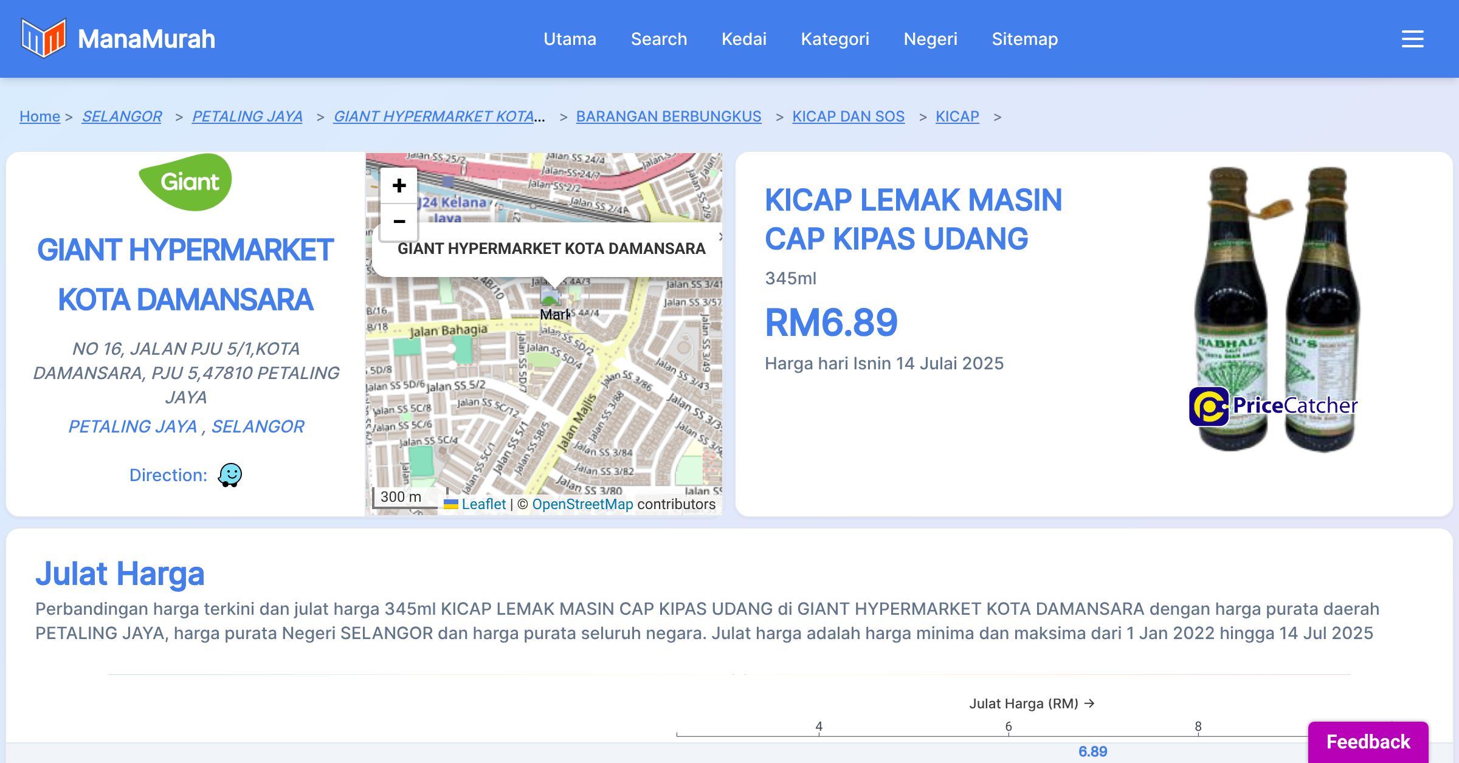
Task: Zoom in on the map
Action: click(399, 185)
